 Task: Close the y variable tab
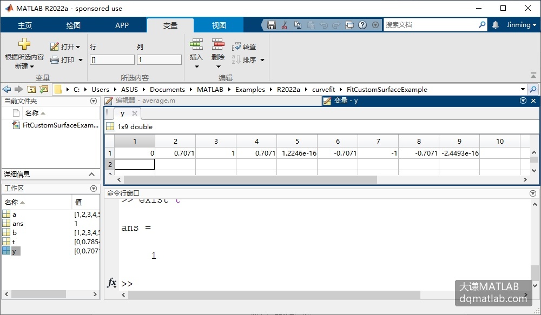click(135, 113)
